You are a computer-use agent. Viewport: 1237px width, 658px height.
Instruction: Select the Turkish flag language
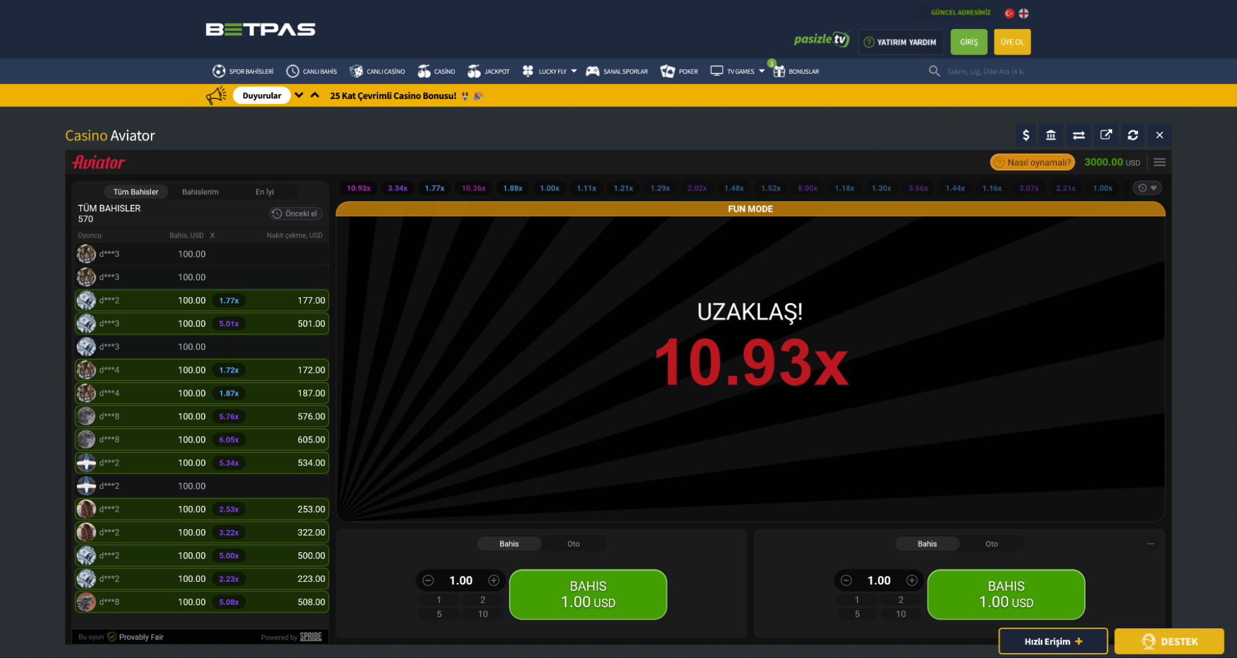[x=1009, y=13]
